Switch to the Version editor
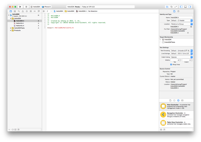The width and height of the screenshot is (201, 142). pos(176,7)
